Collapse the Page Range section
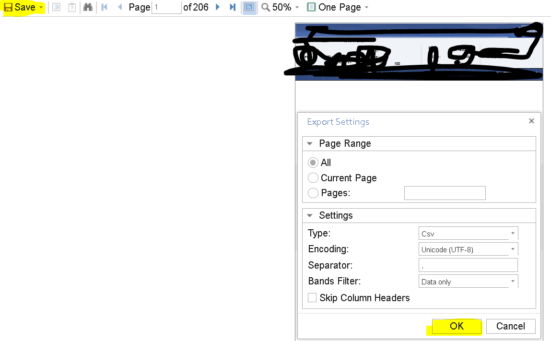The height and width of the screenshot is (341, 551). (310, 143)
